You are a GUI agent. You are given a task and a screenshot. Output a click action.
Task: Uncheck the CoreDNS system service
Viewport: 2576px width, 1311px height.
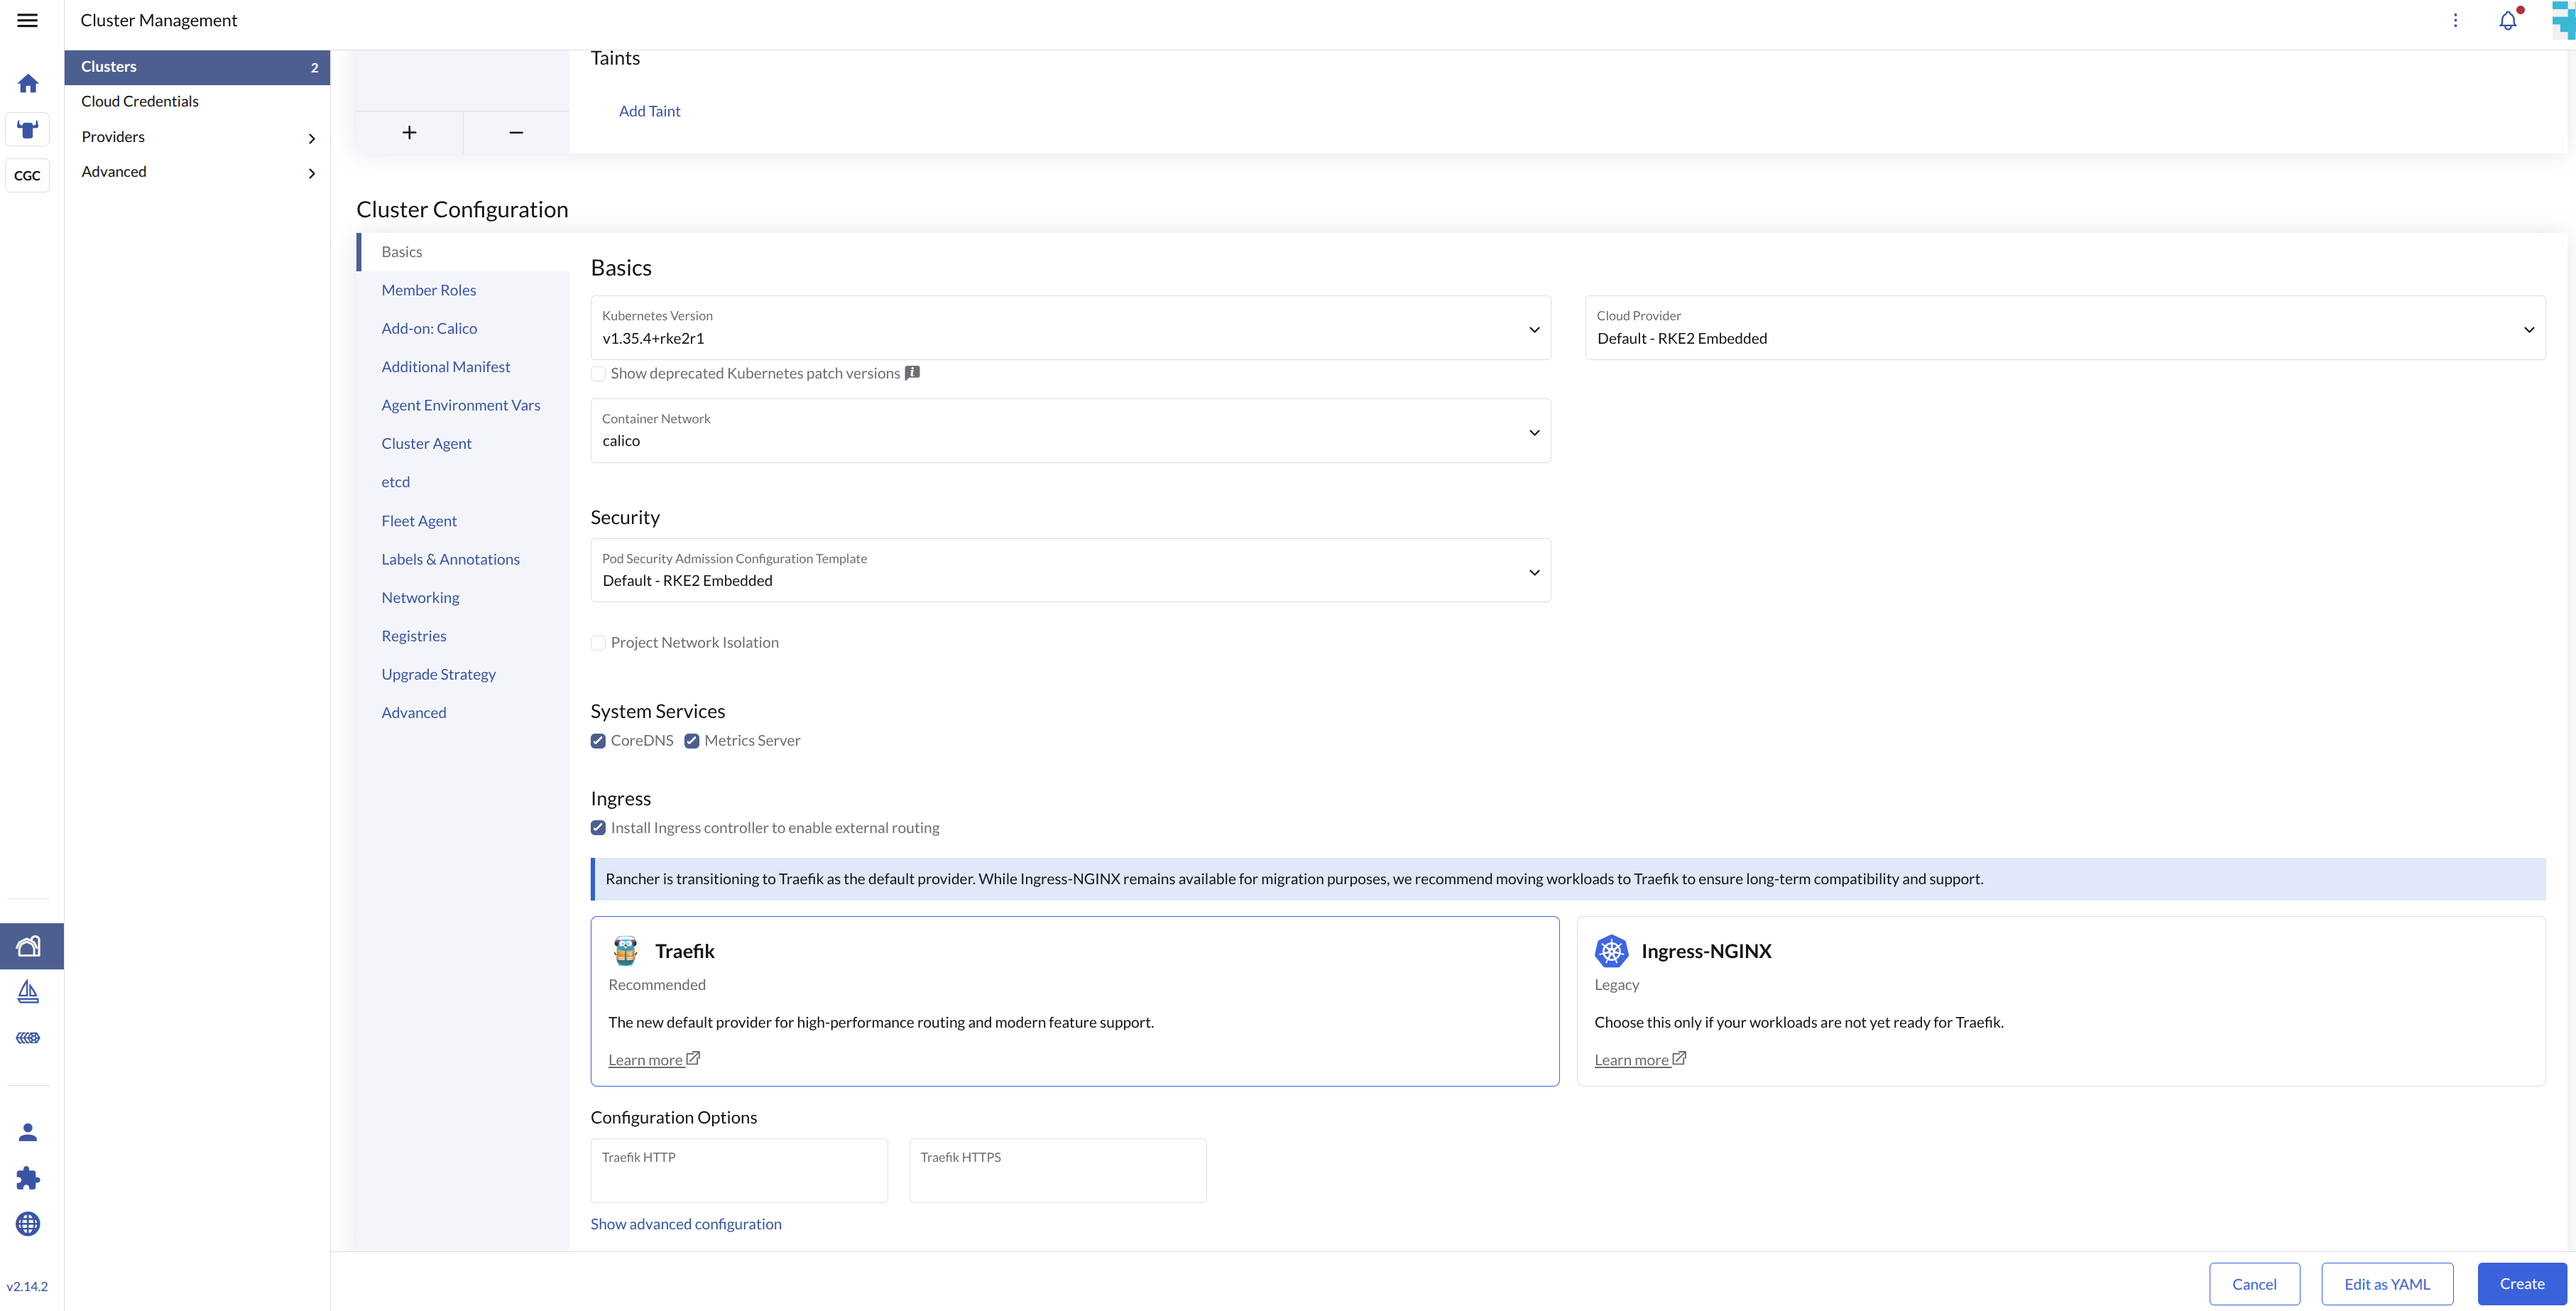pyautogui.click(x=598, y=741)
